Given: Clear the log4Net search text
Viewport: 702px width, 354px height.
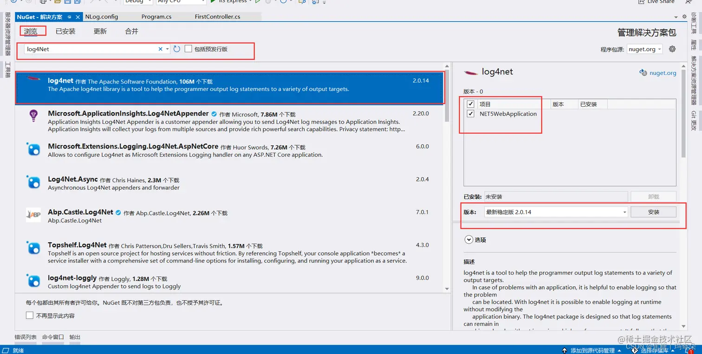Looking at the screenshot, I should coord(161,49).
